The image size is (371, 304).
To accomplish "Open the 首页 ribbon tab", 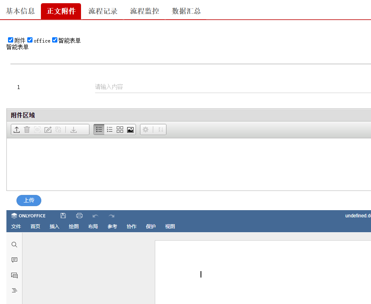I will pos(35,227).
